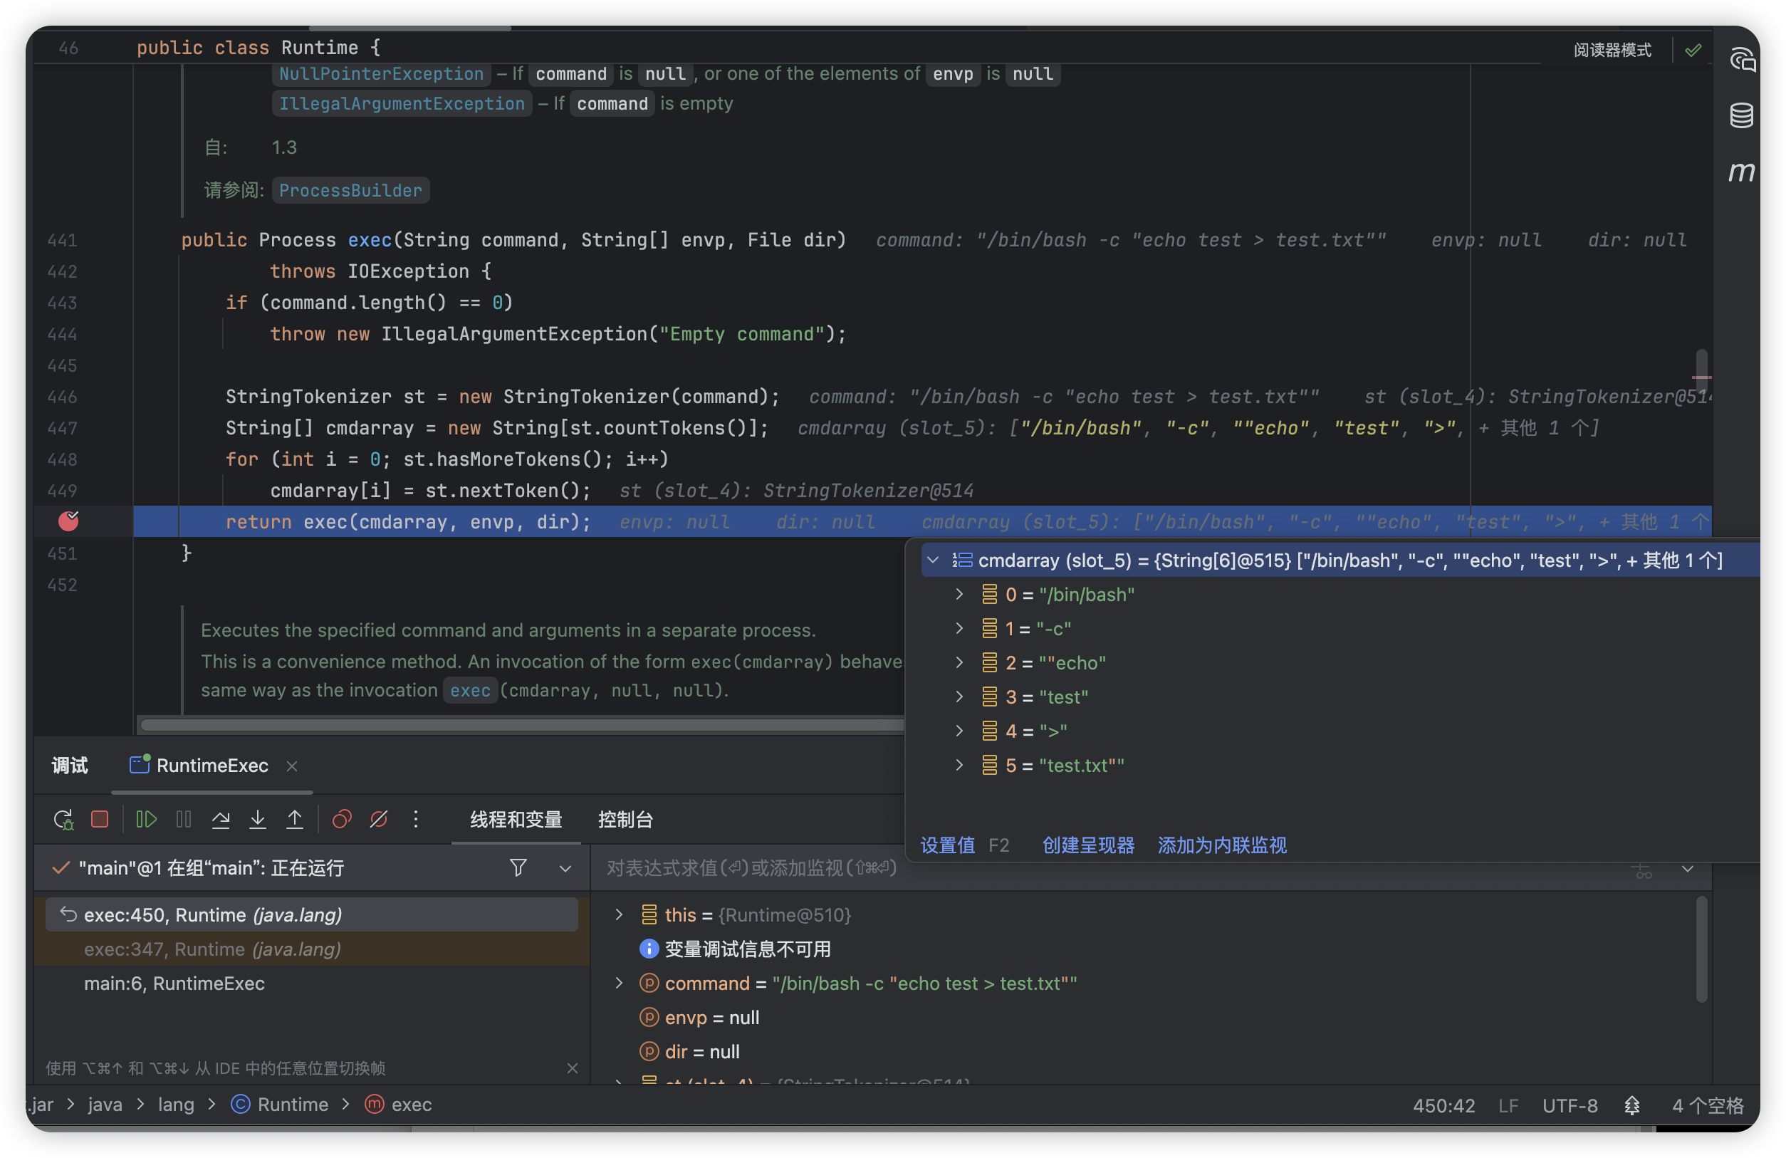Screen dimensions: 1786x1158
Task: Click the editor horizontal scrollbar
Action: [x=521, y=724]
